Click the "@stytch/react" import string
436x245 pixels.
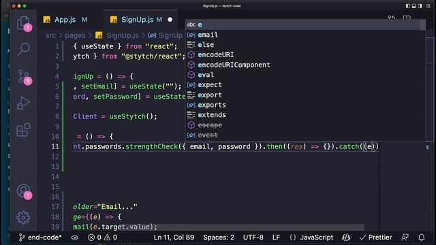click(151, 56)
